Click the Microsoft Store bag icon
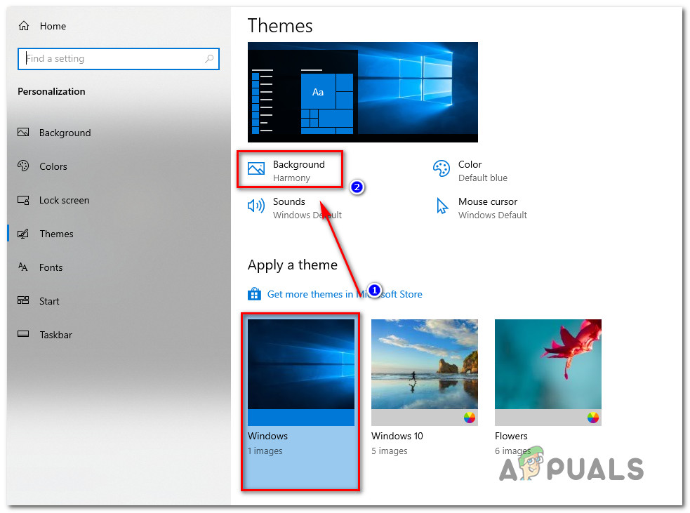This screenshot has height=513, width=690. (256, 293)
